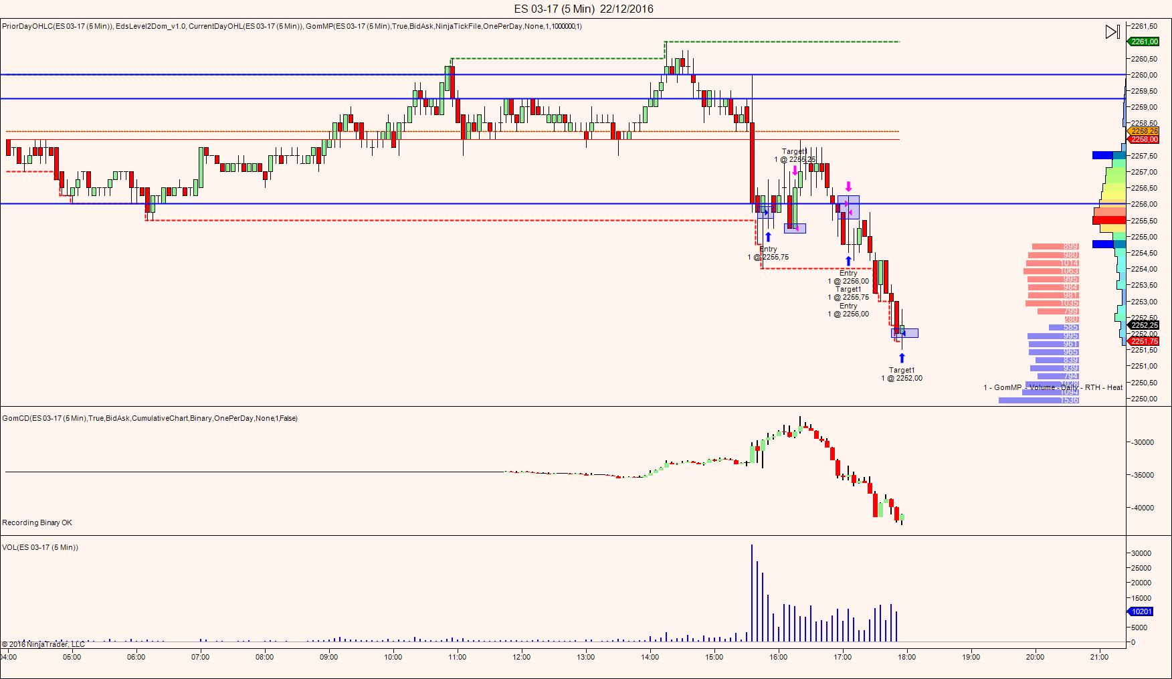
Task: Click the 05:00 time axis label
Action: tap(72, 657)
